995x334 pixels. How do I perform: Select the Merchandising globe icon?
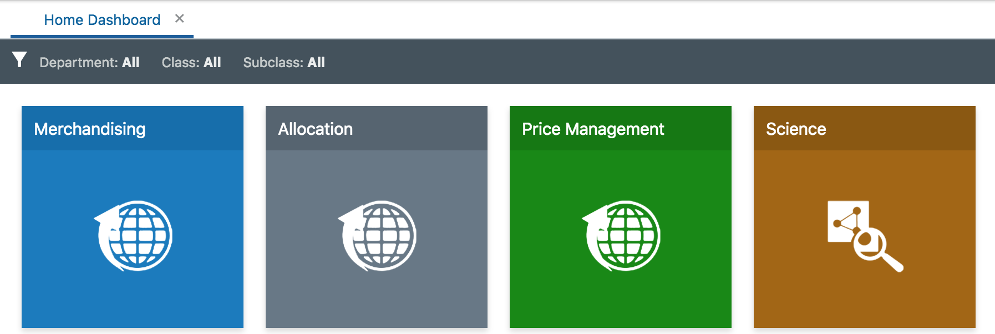[133, 235]
